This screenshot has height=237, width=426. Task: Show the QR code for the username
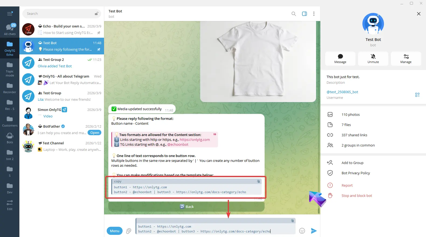pyautogui.click(x=417, y=95)
